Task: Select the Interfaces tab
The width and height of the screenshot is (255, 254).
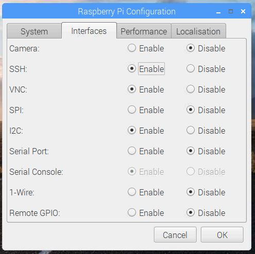Action: click(x=89, y=31)
